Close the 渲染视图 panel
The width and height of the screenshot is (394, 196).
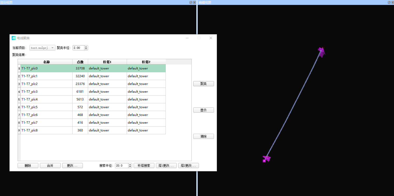point(194,2)
